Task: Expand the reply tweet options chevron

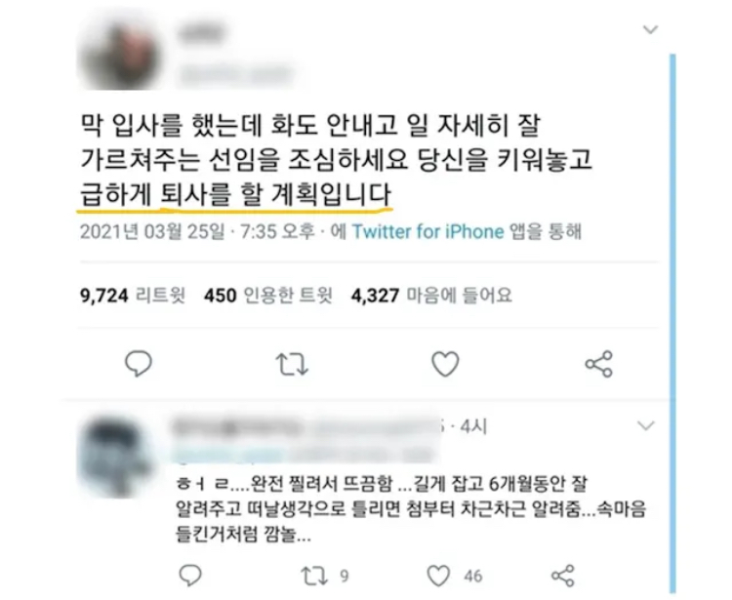Action: click(x=646, y=425)
